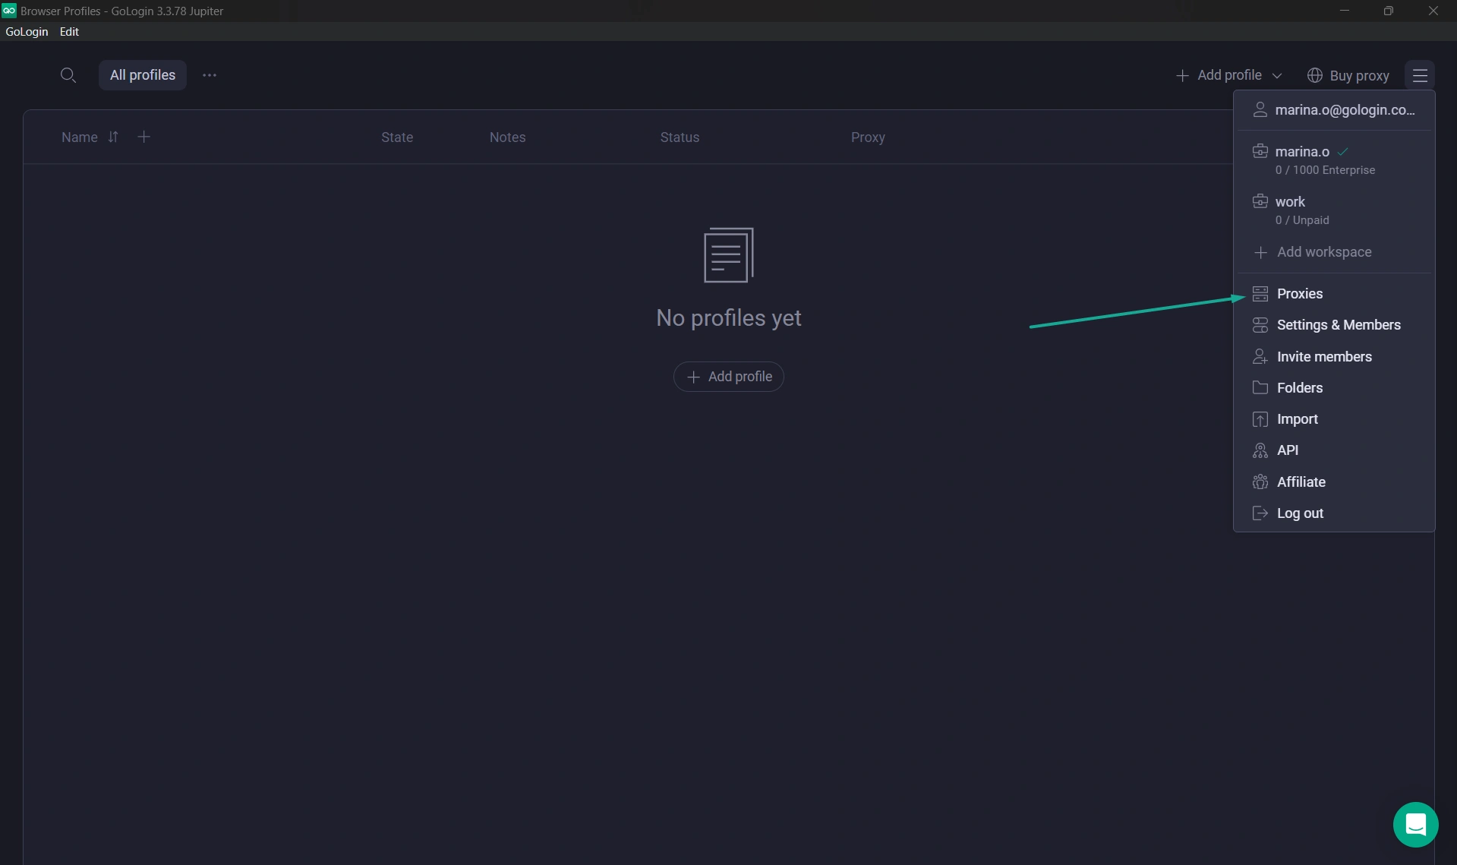This screenshot has height=865, width=1457.
Task: Open the Edit menu
Action: click(69, 31)
